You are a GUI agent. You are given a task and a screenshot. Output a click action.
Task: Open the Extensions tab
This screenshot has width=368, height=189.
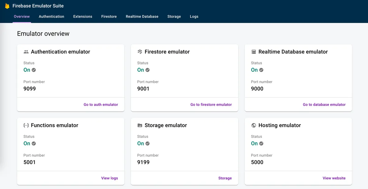83,17
